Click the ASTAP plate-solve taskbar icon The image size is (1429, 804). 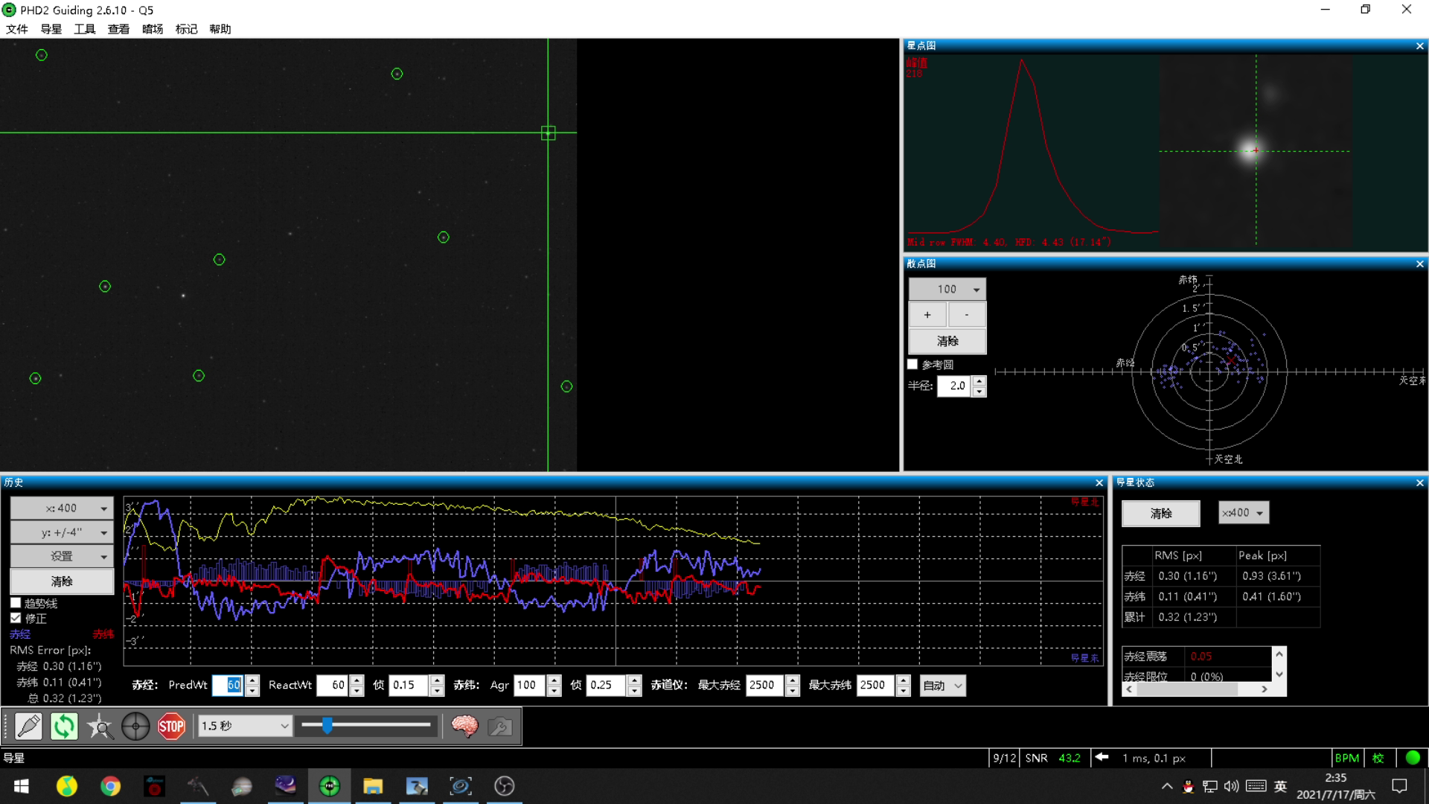(x=461, y=786)
